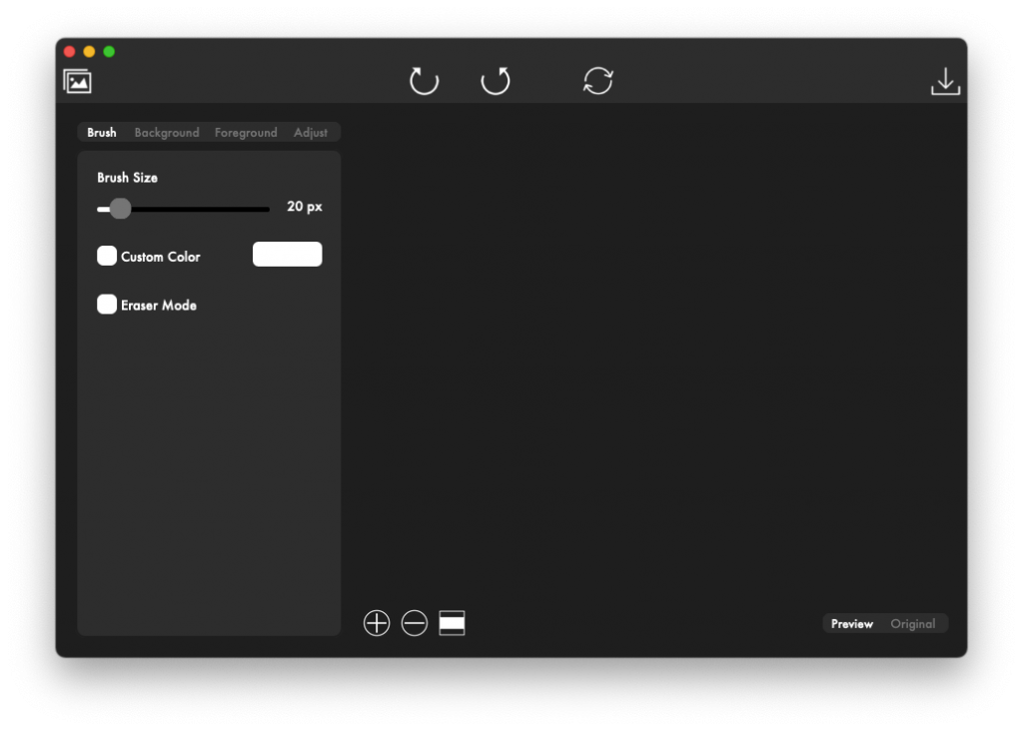Open an image with the photo library icon
1023x731 pixels.
coord(78,82)
